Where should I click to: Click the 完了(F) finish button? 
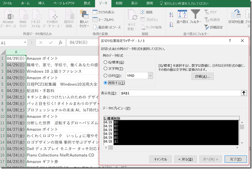pyautogui.click(x=236, y=159)
